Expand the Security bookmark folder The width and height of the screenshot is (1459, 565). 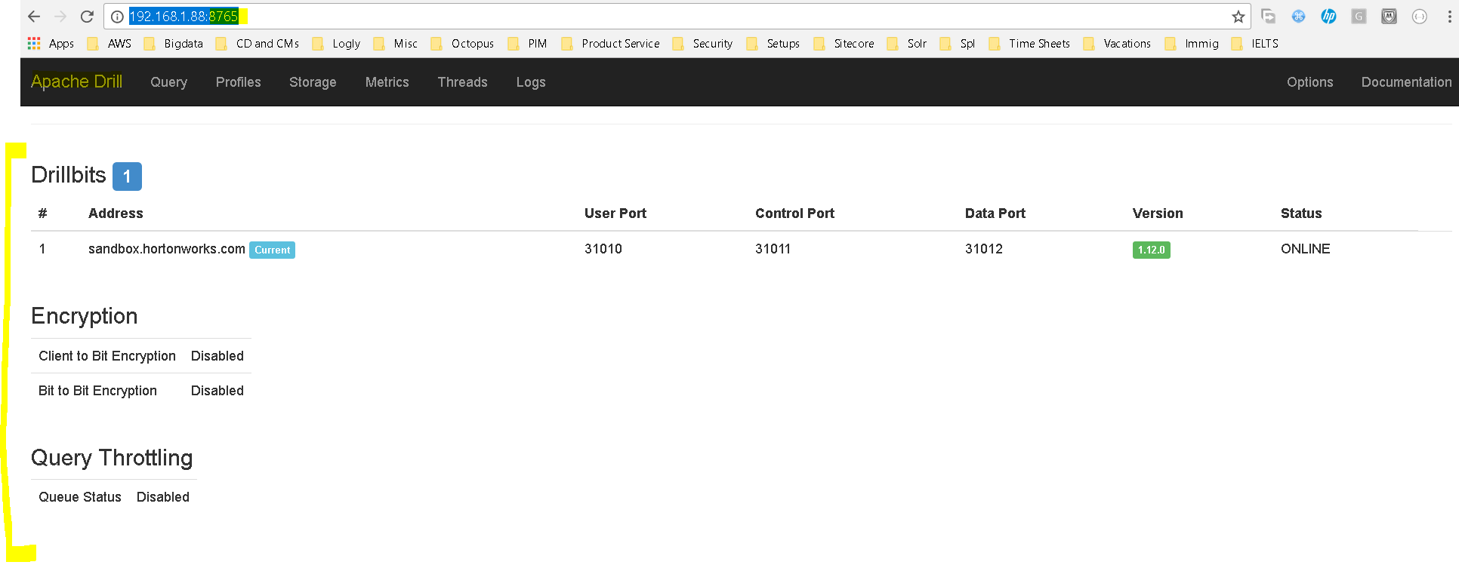click(x=702, y=44)
